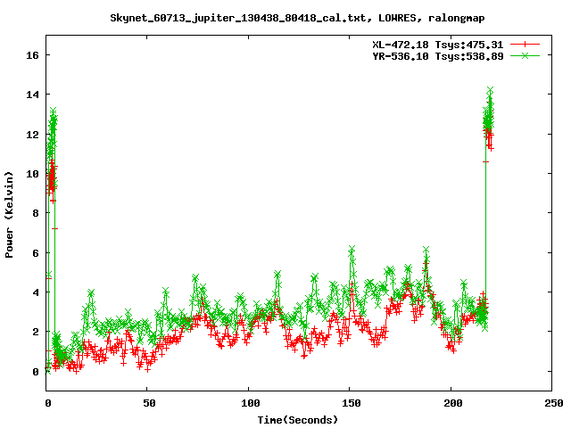571x428 pixels.
Task: Select the XL-472.18 Tsys:475.31 legend label
Action: 437,44
